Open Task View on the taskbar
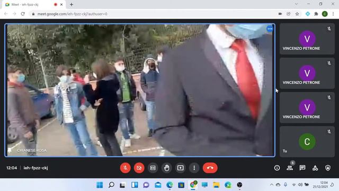Image resolution: width=339 pixels, height=191 pixels. coord(122,185)
